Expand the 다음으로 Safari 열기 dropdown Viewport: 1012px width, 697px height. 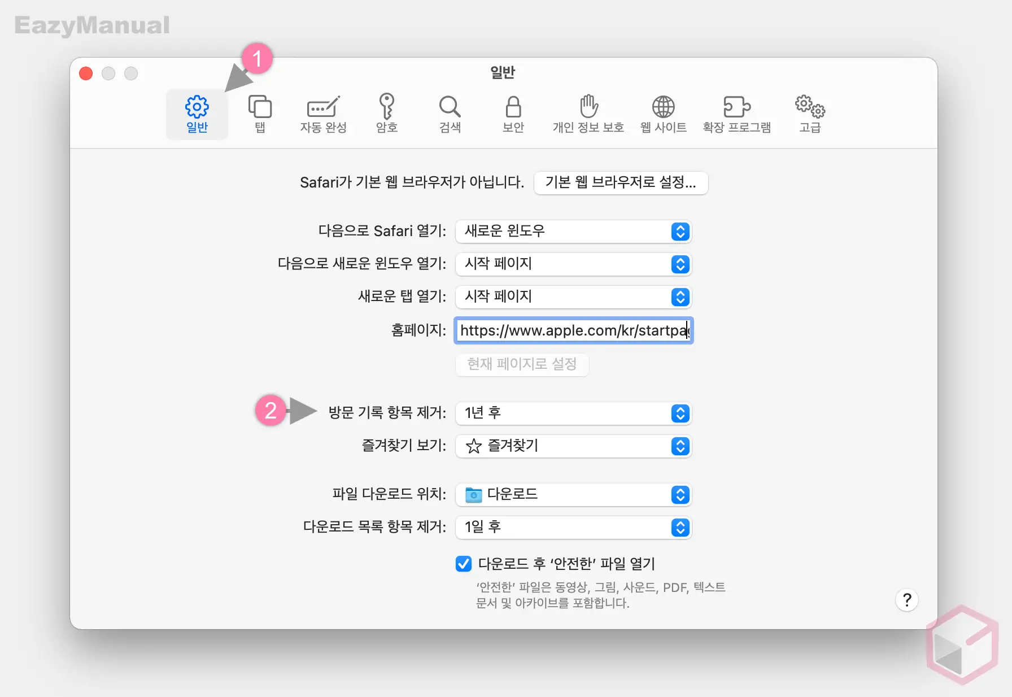click(x=573, y=231)
